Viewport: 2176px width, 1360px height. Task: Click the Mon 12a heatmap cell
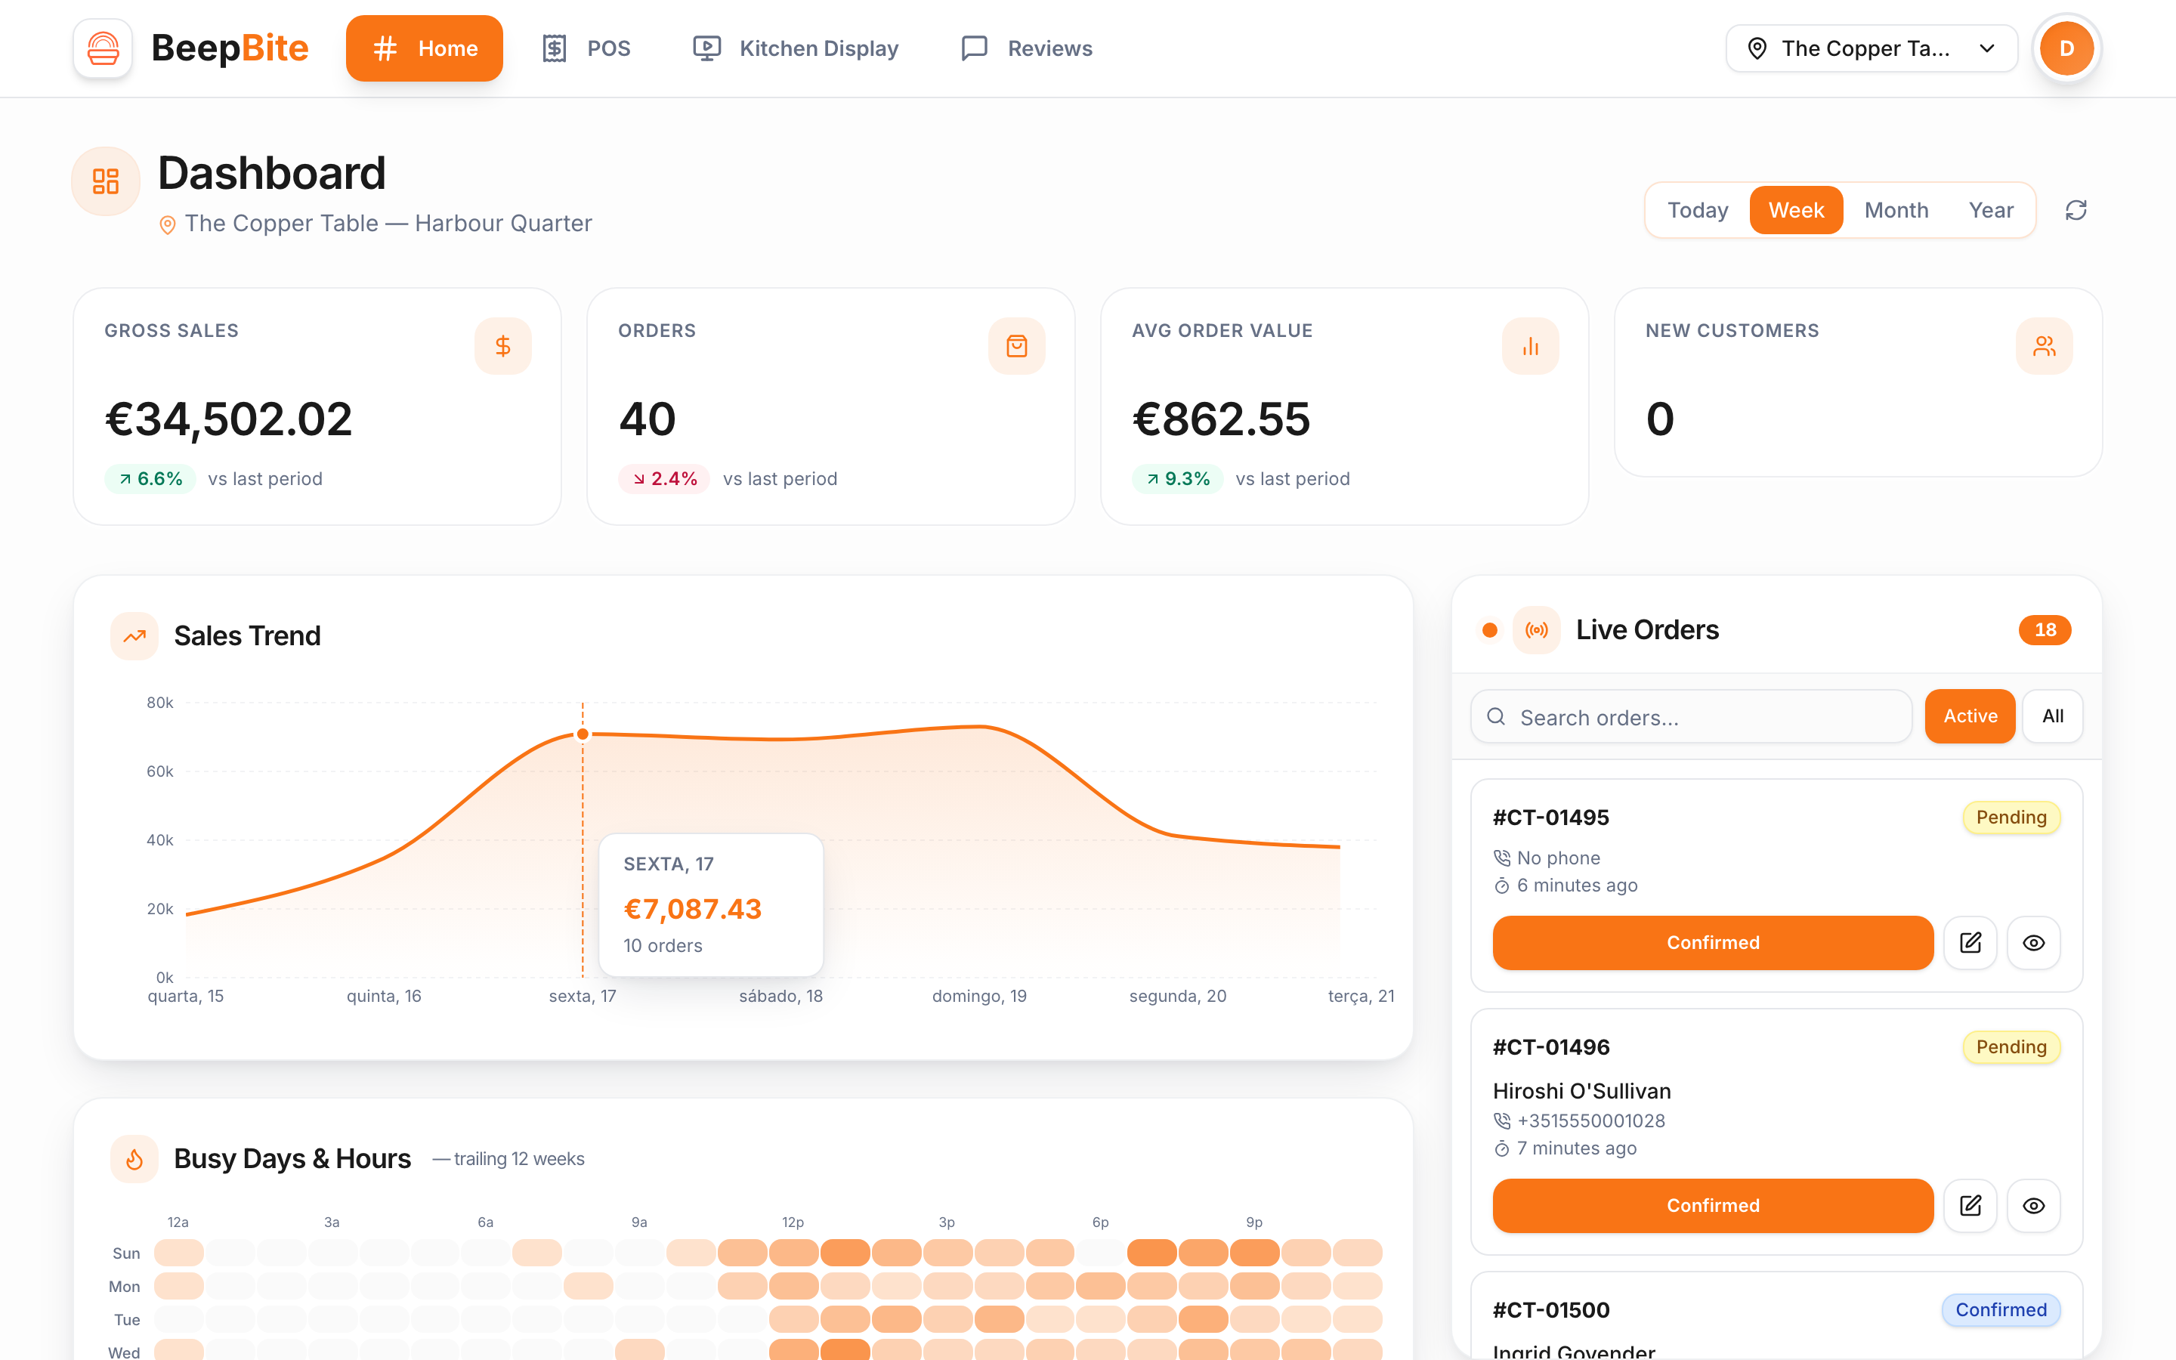point(179,1286)
